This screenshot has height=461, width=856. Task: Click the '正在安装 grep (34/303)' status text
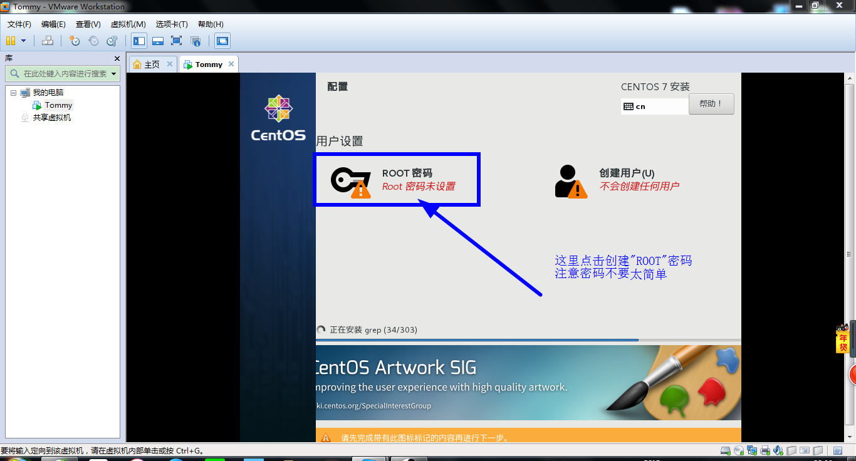tap(373, 329)
